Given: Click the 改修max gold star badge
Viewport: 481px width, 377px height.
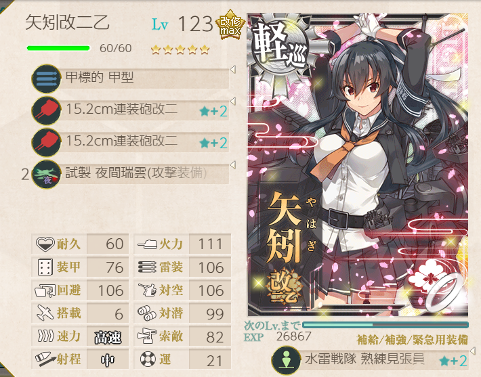Looking at the screenshot, I should (230, 24).
